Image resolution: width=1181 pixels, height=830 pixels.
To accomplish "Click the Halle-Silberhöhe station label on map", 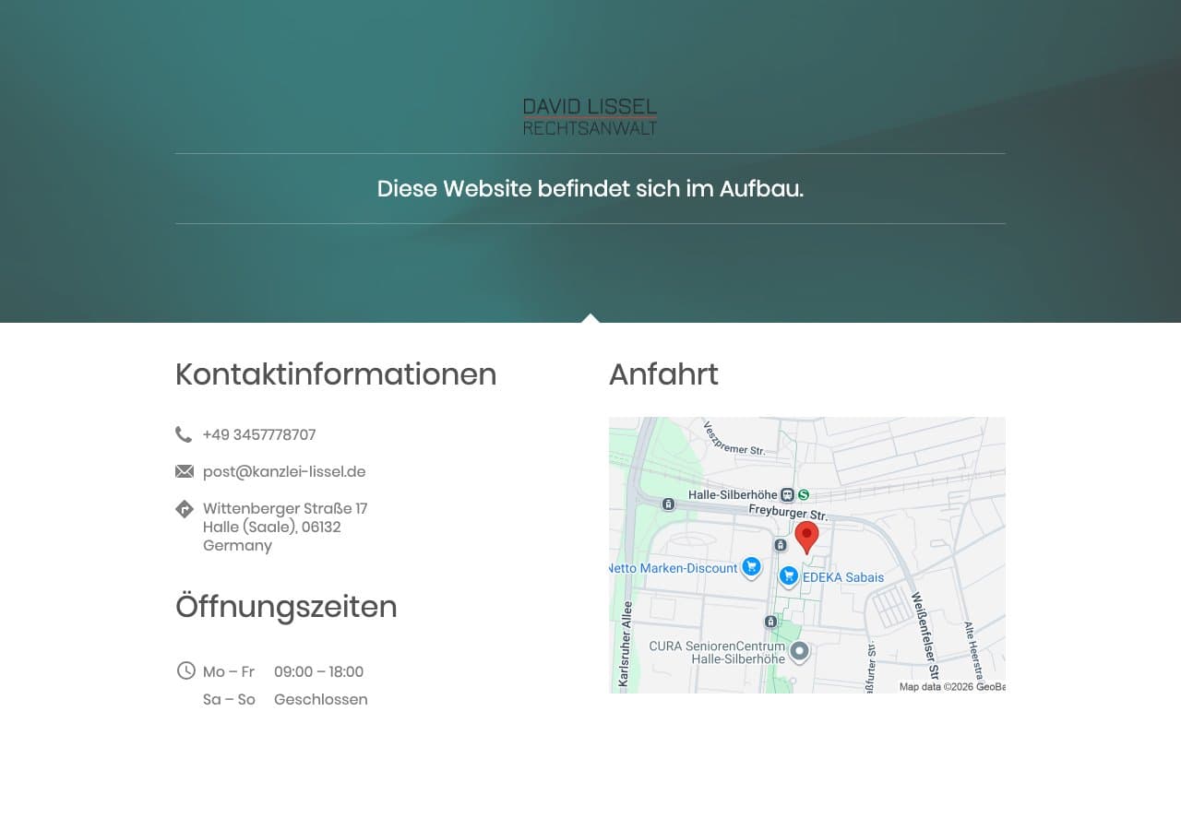I will point(733,495).
